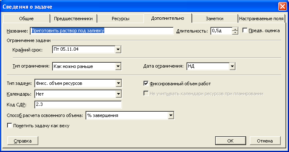289x152 pixels.
Task: Switch to the Общие tab
Action: click(x=26, y=19)
